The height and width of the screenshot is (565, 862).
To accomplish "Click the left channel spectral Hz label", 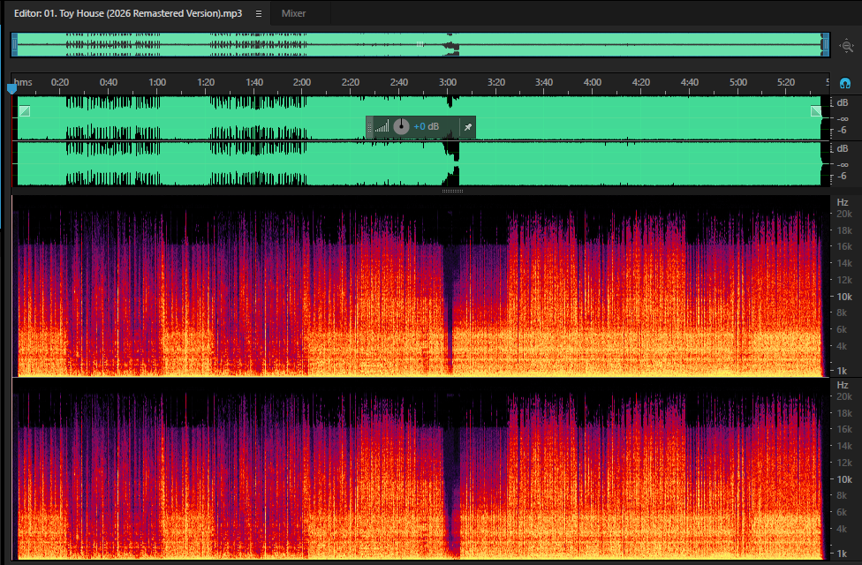I will 843,202.
